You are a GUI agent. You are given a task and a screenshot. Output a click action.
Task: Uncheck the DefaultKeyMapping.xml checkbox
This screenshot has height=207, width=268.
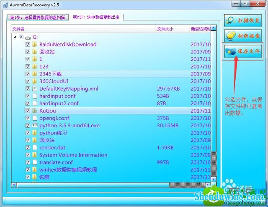[28, 88]
